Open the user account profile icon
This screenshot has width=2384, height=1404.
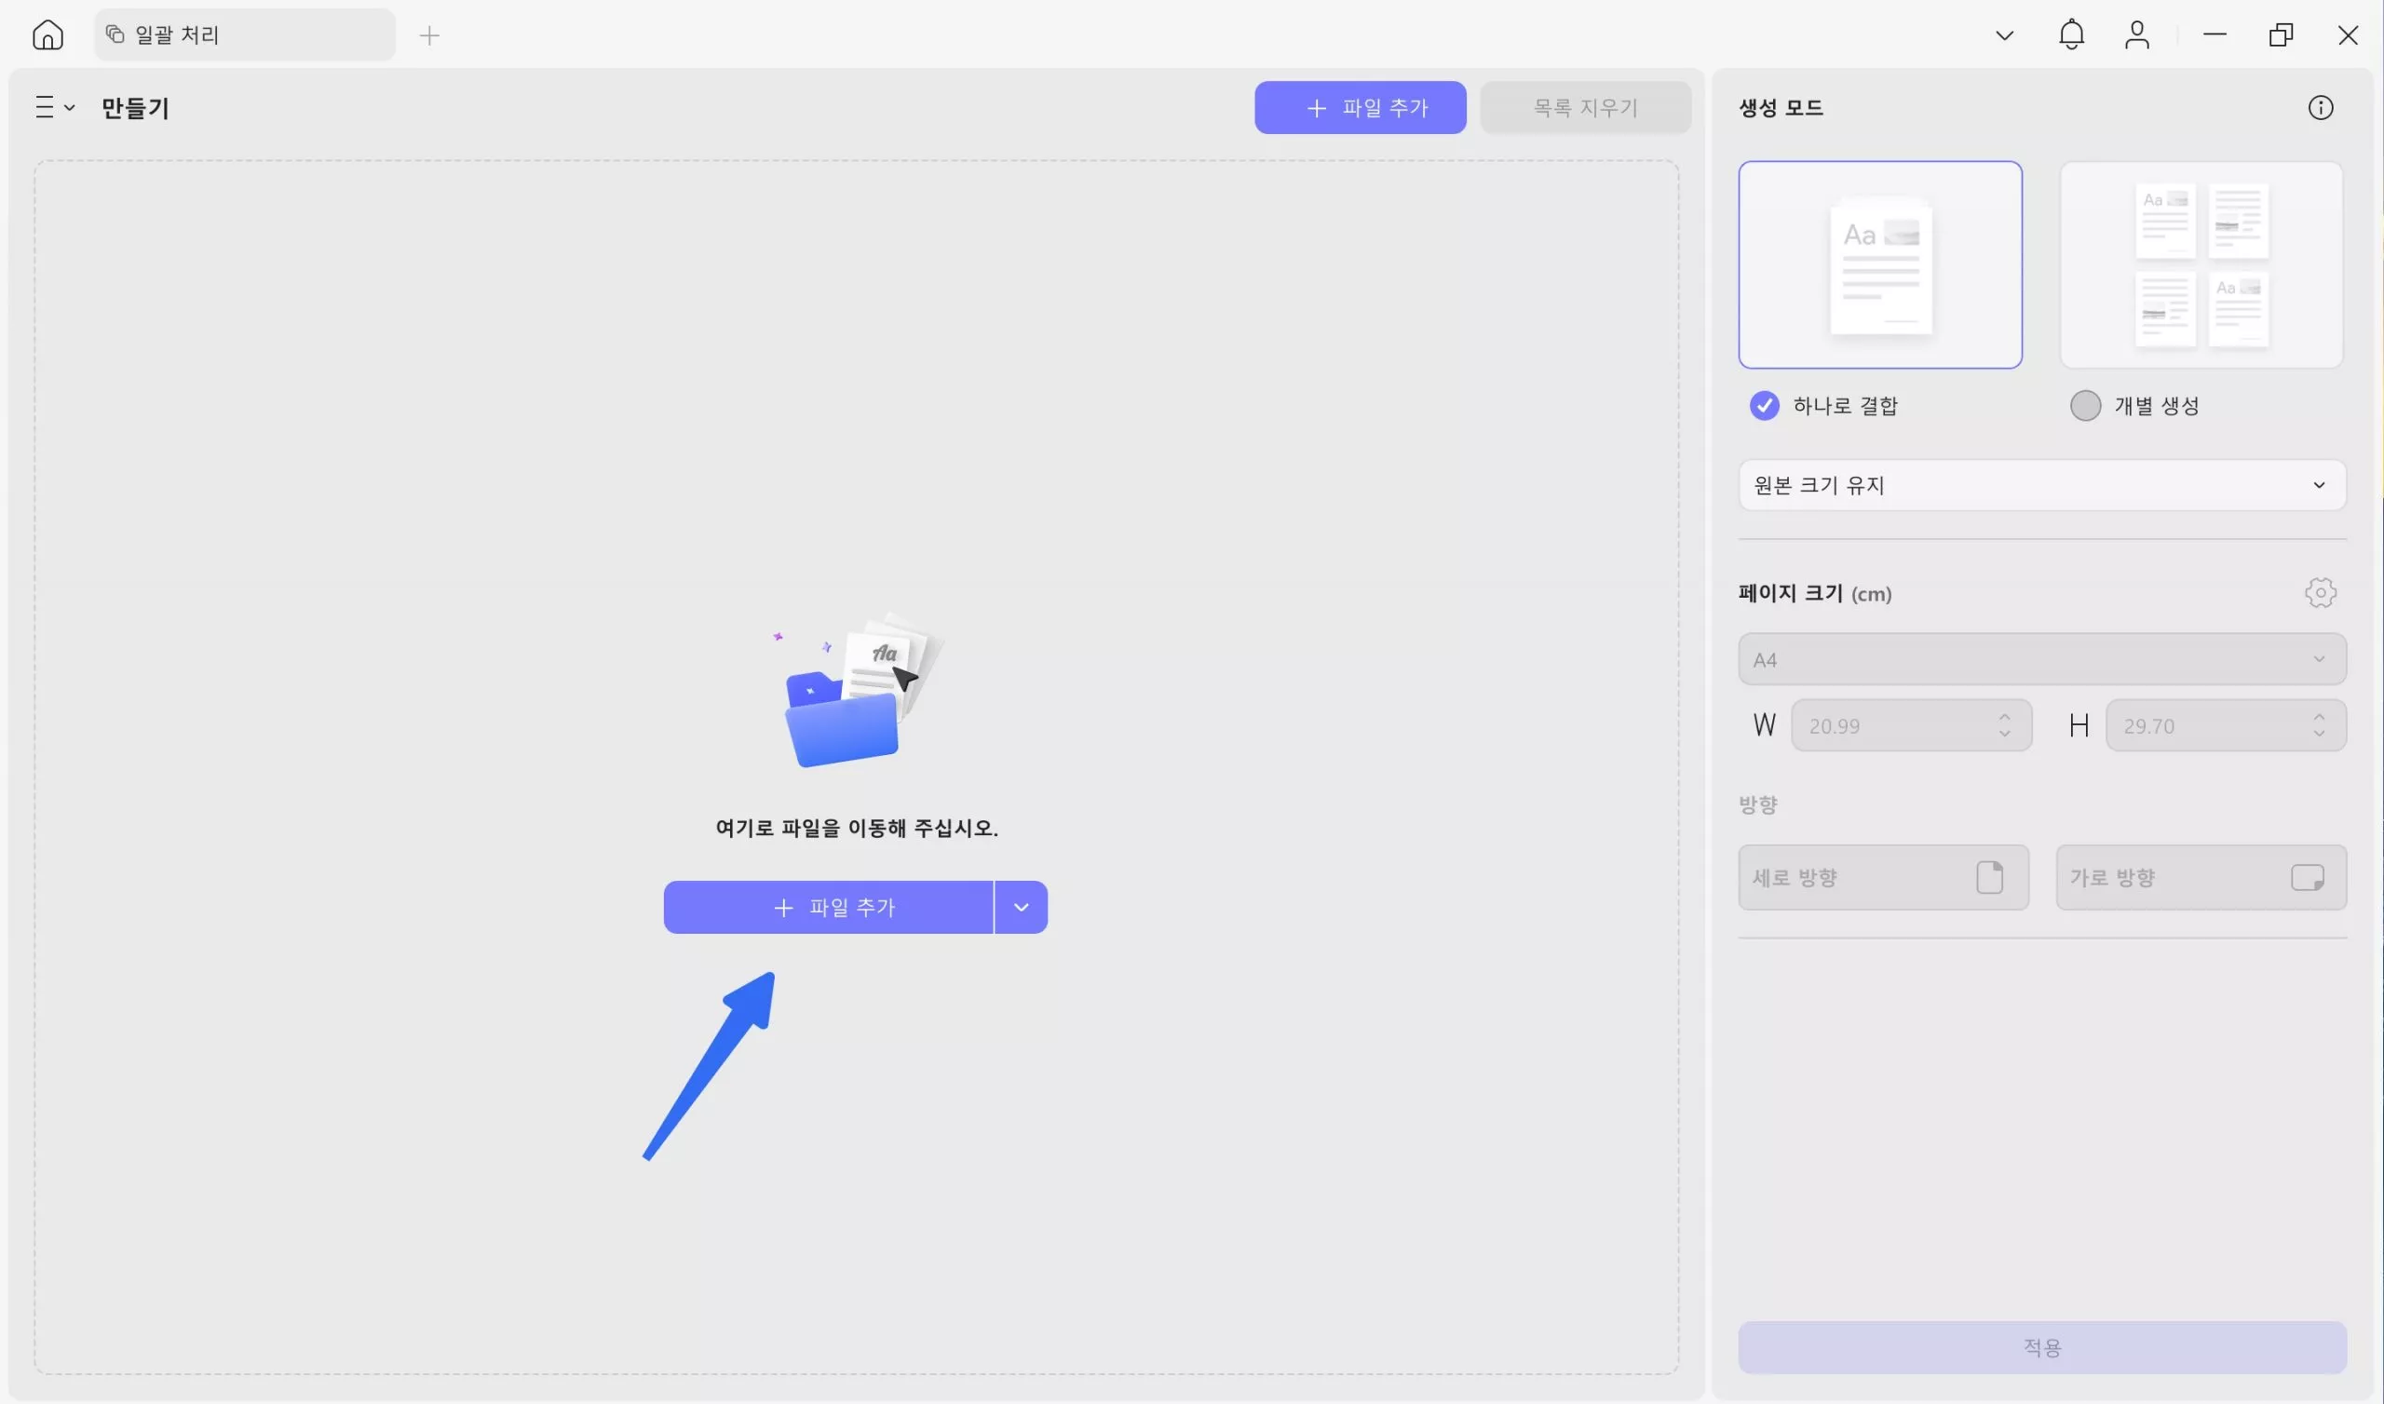point(2137,35)
